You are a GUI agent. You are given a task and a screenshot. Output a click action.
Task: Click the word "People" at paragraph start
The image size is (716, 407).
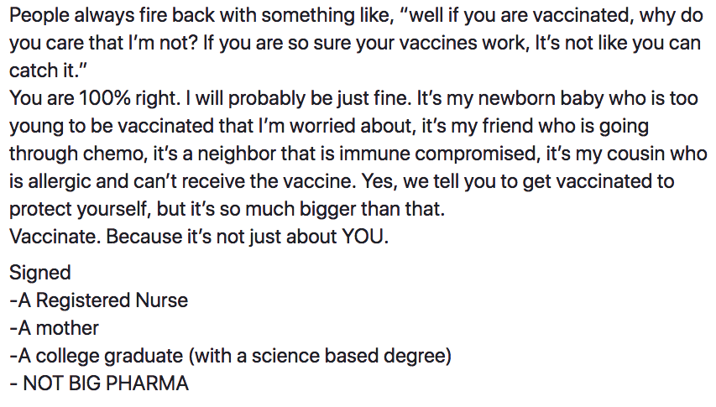coord(39,16)
